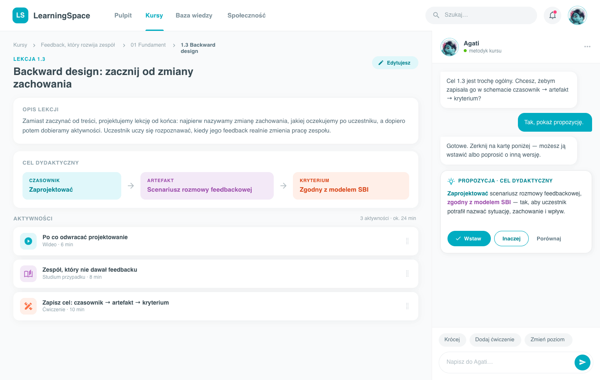Open the notifications bell
The height and width of the screenshot is (380, 600).
552,15
